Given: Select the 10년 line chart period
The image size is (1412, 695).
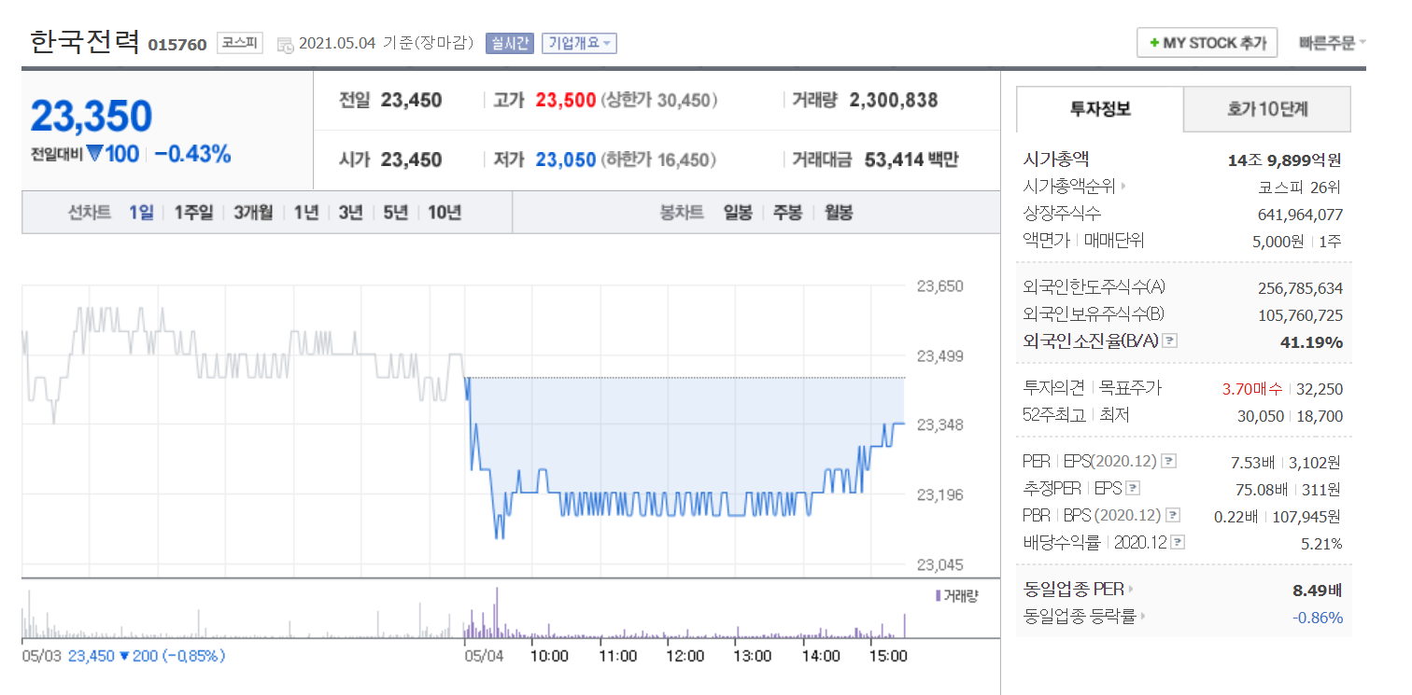Looking at the screenshot, I should [445, 213].
